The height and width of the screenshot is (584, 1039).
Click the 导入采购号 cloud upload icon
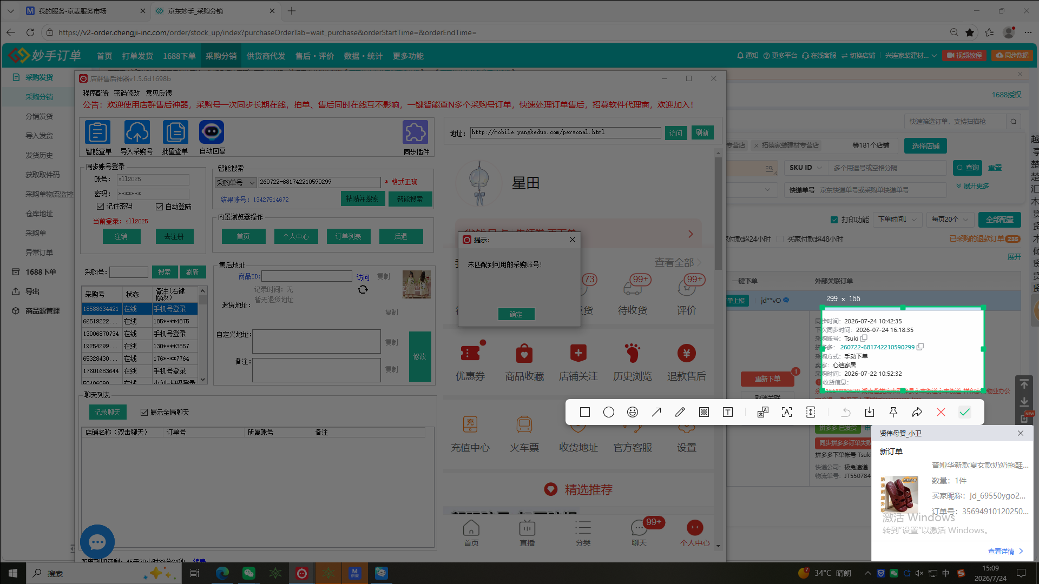coord(137,132)
